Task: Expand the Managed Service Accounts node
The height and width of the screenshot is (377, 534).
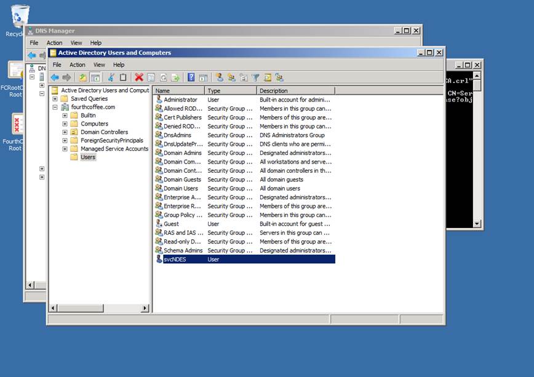Action: 65,149
